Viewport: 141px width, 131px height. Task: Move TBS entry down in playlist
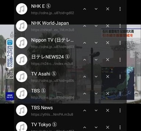tap(96, 94)
